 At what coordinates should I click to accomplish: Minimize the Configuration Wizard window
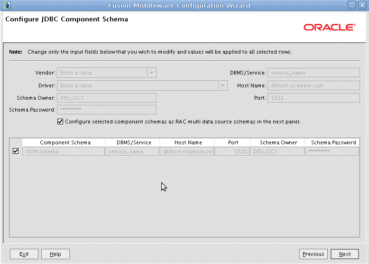[352, 5]
